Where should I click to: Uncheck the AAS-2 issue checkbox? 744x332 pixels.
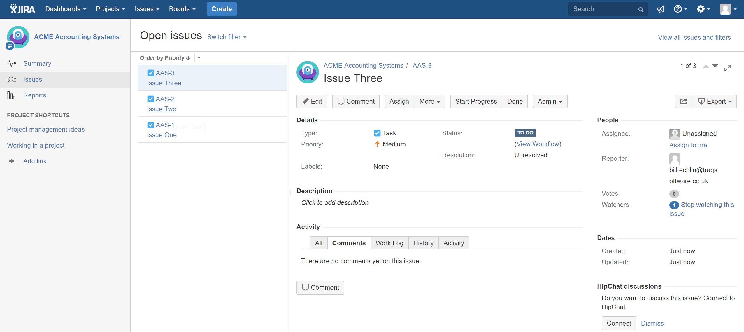tap(150, 99)
